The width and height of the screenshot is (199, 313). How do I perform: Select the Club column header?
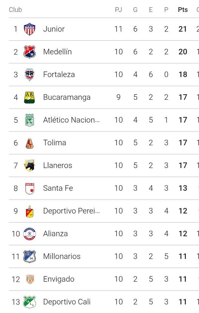coord(16,10)
